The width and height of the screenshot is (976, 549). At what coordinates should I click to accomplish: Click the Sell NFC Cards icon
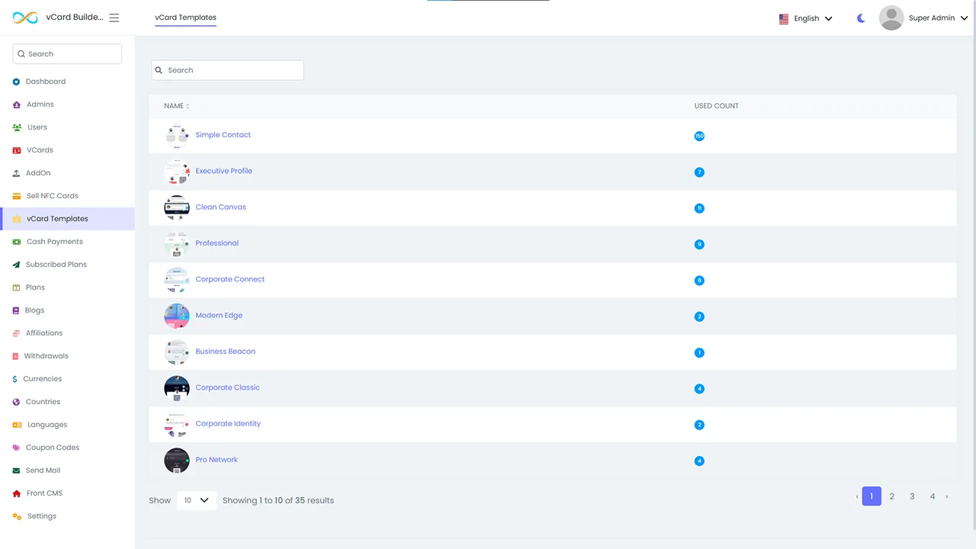tap(16, 196)
